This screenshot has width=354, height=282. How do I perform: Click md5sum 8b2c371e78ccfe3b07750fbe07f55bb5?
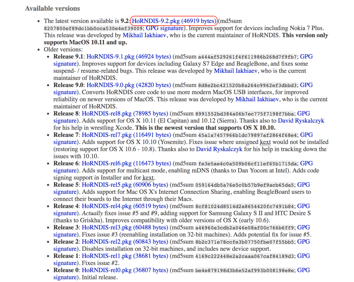[x=245, y=242]
